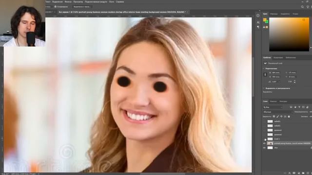Show the Слой 1 layer visibility box
312x175 pixels.
[x=264, y=139]
